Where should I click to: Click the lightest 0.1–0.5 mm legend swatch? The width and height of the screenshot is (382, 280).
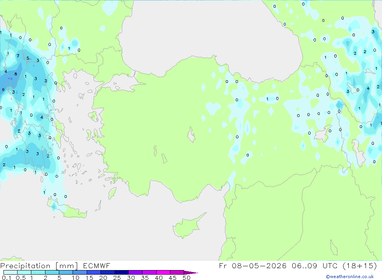click(10, 272)
